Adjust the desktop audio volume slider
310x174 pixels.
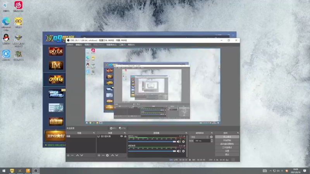tap(152, 151)
